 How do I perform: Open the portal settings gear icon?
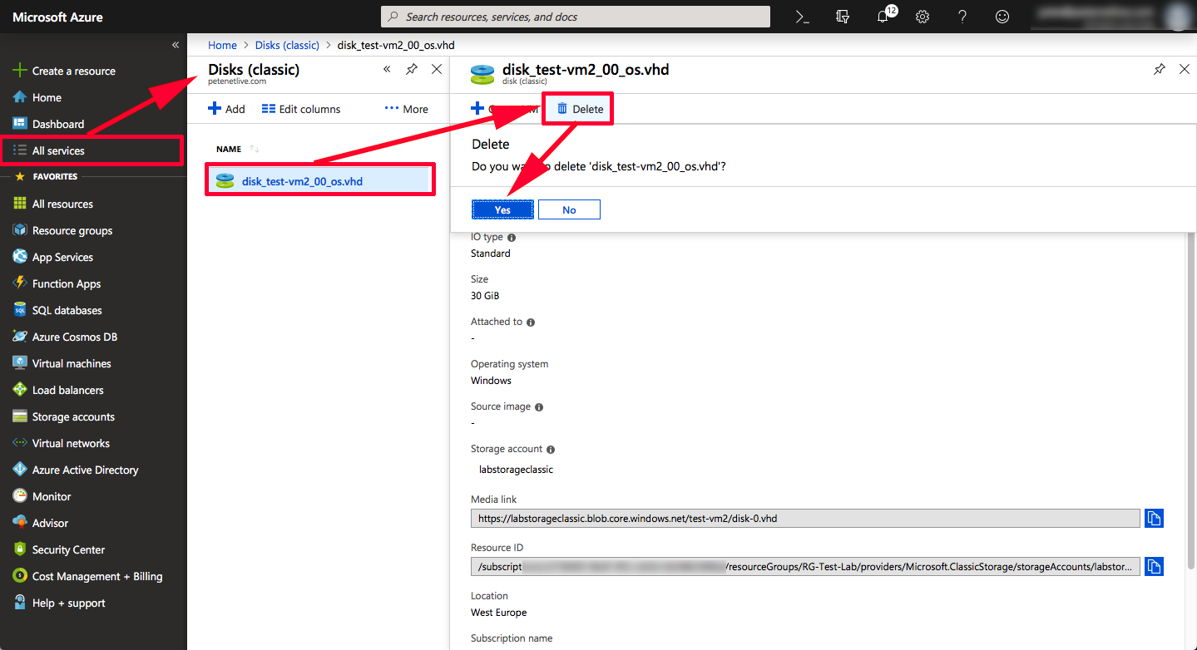[922, 17]
